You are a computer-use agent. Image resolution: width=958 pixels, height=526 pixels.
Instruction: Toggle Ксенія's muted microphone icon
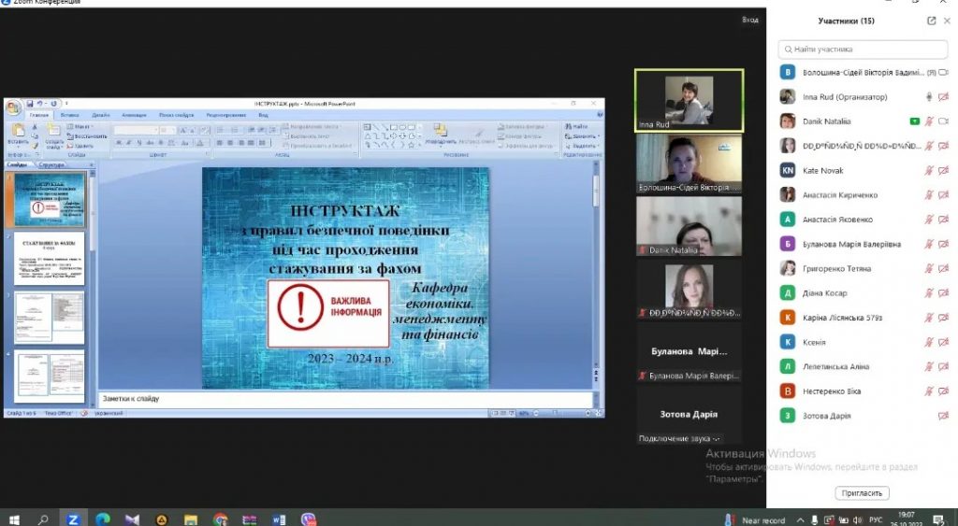point(929,342)
